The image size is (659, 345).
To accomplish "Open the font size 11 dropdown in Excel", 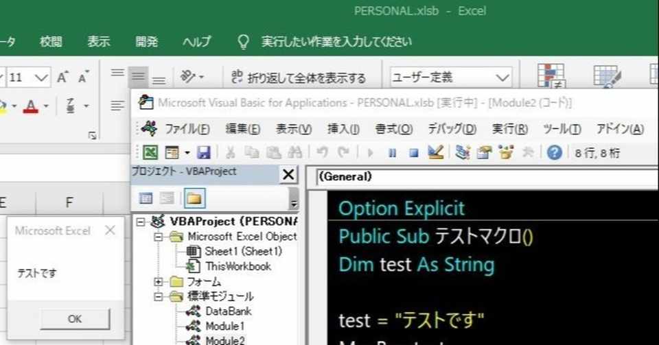I will [41, 78].
